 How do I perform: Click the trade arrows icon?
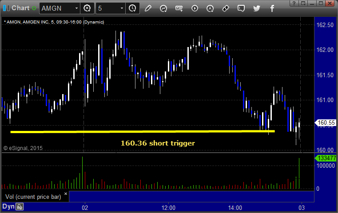click(226, 8)
